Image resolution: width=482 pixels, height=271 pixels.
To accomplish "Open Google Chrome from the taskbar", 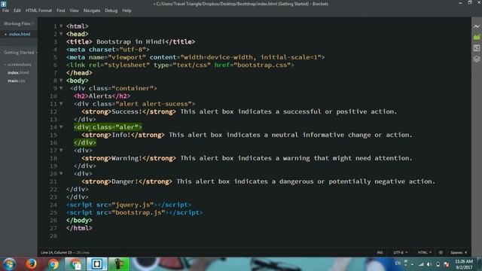I will pos(53,264).
